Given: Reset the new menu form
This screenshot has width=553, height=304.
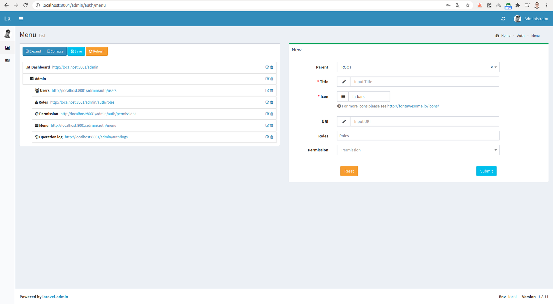Looking at the screenshot, I should pyautogui.click(x=349, y=171).
